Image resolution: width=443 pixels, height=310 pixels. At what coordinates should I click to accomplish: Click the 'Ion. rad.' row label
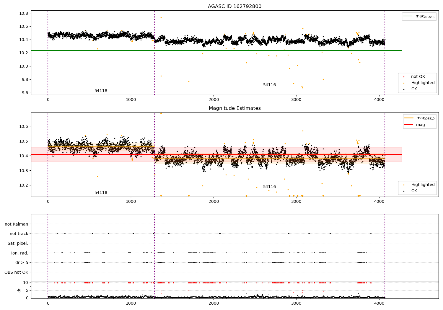[x=20, y=253]
